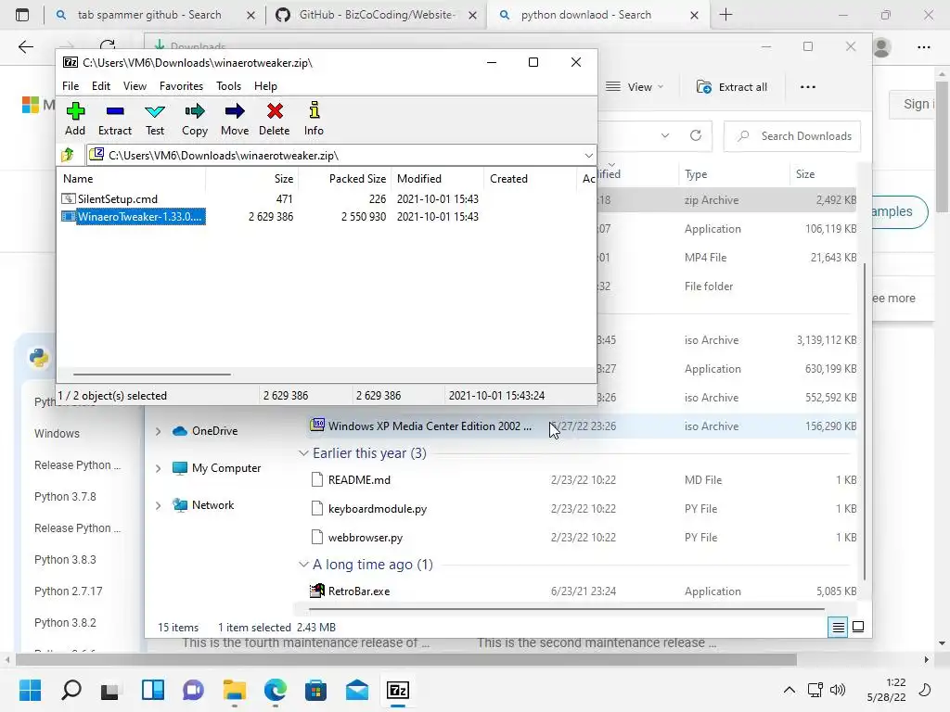Switch to GitHub BizCoCoding tab
This screenshot has height=712, width=950.
click(376, 15)
